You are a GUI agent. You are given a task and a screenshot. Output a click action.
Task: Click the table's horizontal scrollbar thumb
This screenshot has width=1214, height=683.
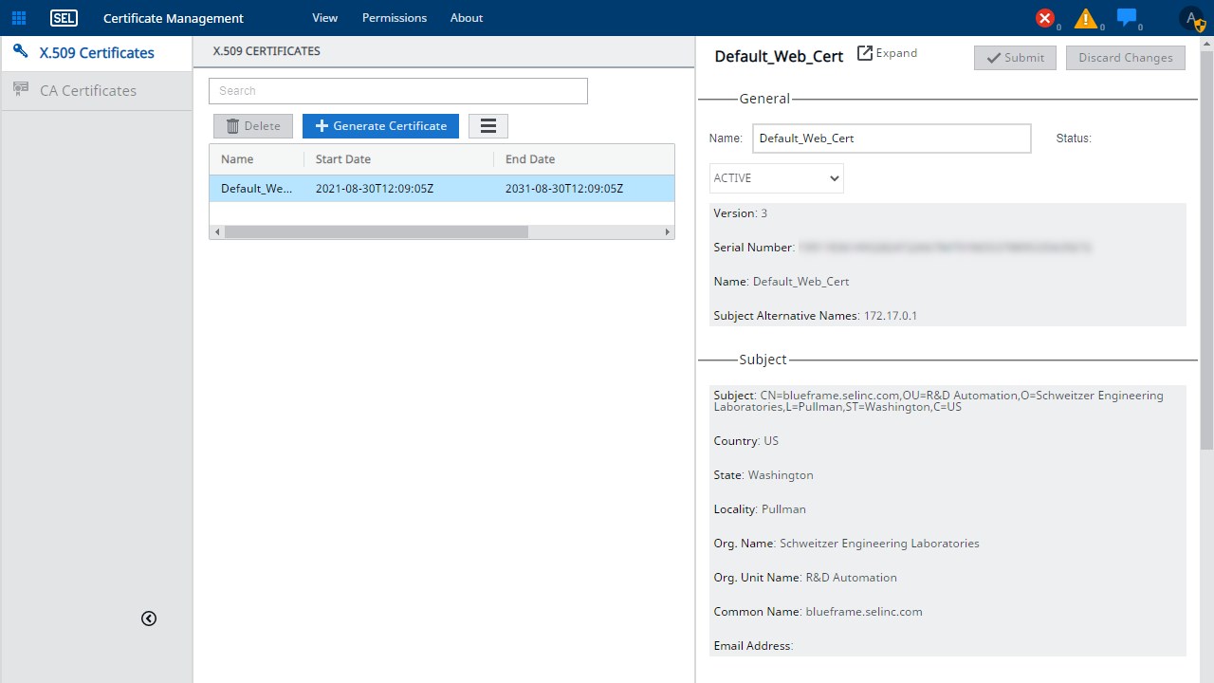point(376,231)
